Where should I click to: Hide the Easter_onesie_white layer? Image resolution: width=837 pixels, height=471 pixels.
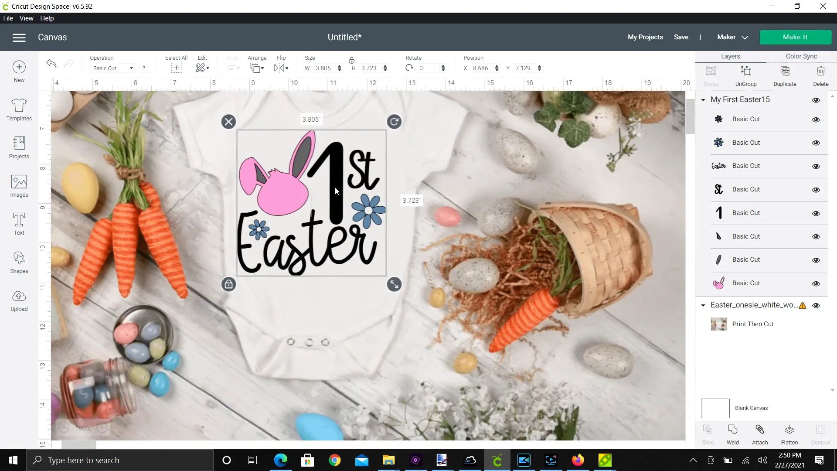tap(816, 305)
